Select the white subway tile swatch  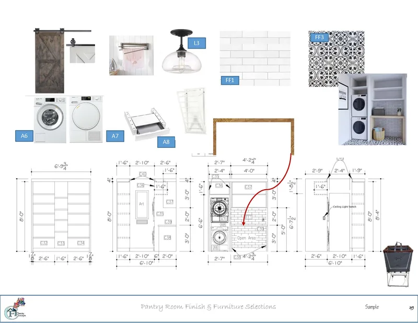pos(255,58)
